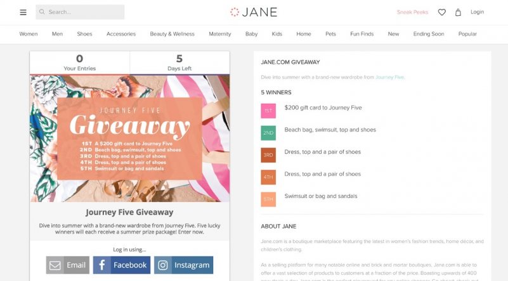Open the shopping bag icon
Screen dimensions: 508x281
pos(458,12)
